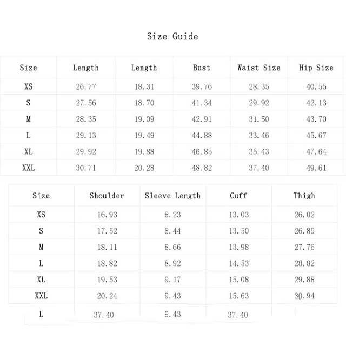Select the Thigh column header

[304, 196]
